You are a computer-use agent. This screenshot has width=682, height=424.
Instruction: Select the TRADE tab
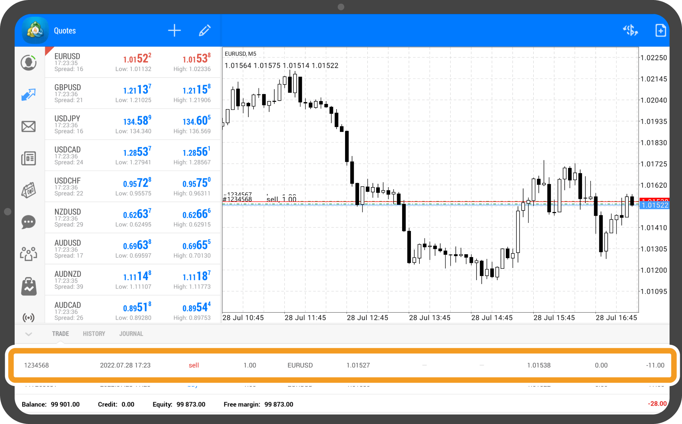[60, 334]
